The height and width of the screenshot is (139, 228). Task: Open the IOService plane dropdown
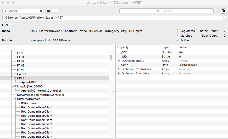pos(23,11)
